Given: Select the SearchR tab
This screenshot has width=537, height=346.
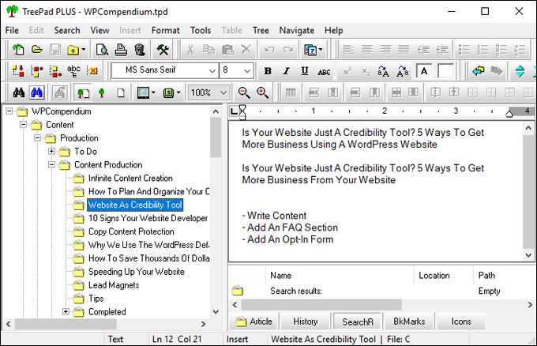Looking at the screenshot, I should (x=357, y=322).
